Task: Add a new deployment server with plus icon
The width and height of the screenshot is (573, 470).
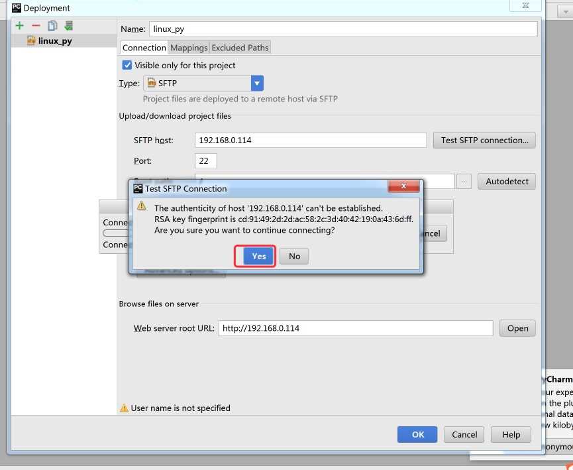Action: [20, 26]
